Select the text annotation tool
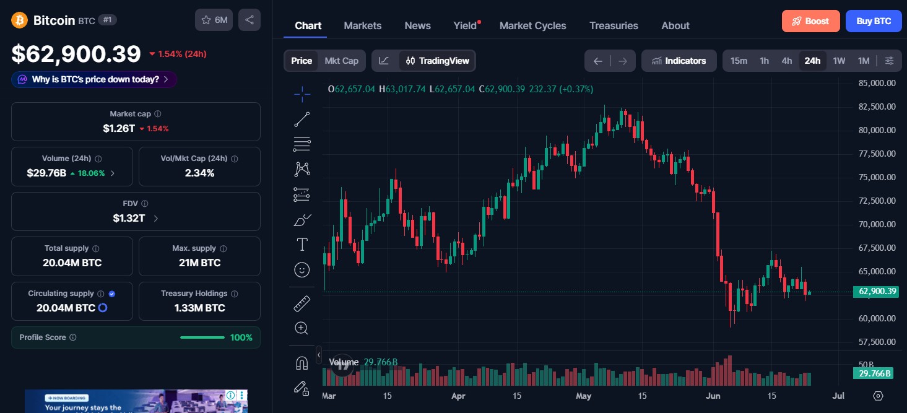This screenshot has width=907, height=413. [302, 245]
